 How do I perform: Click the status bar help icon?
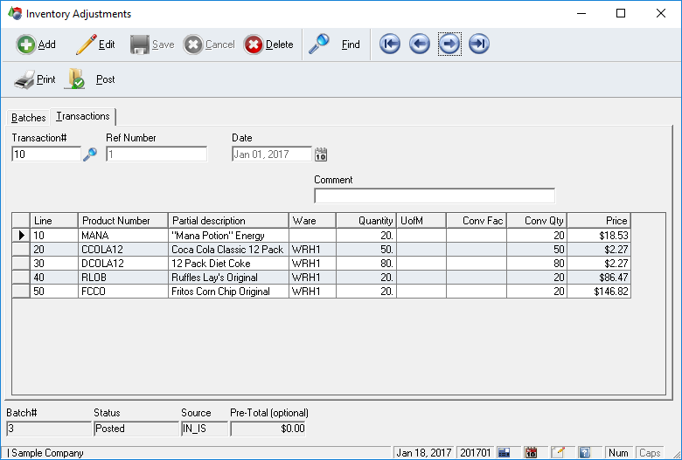(x=584, y=453)
